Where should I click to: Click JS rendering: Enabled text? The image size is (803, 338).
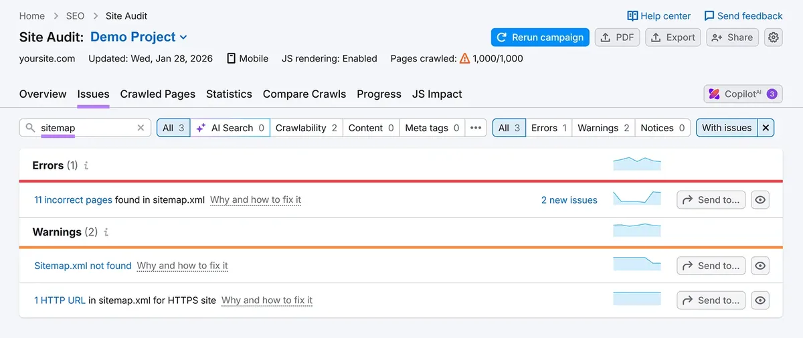click(329, 58)
